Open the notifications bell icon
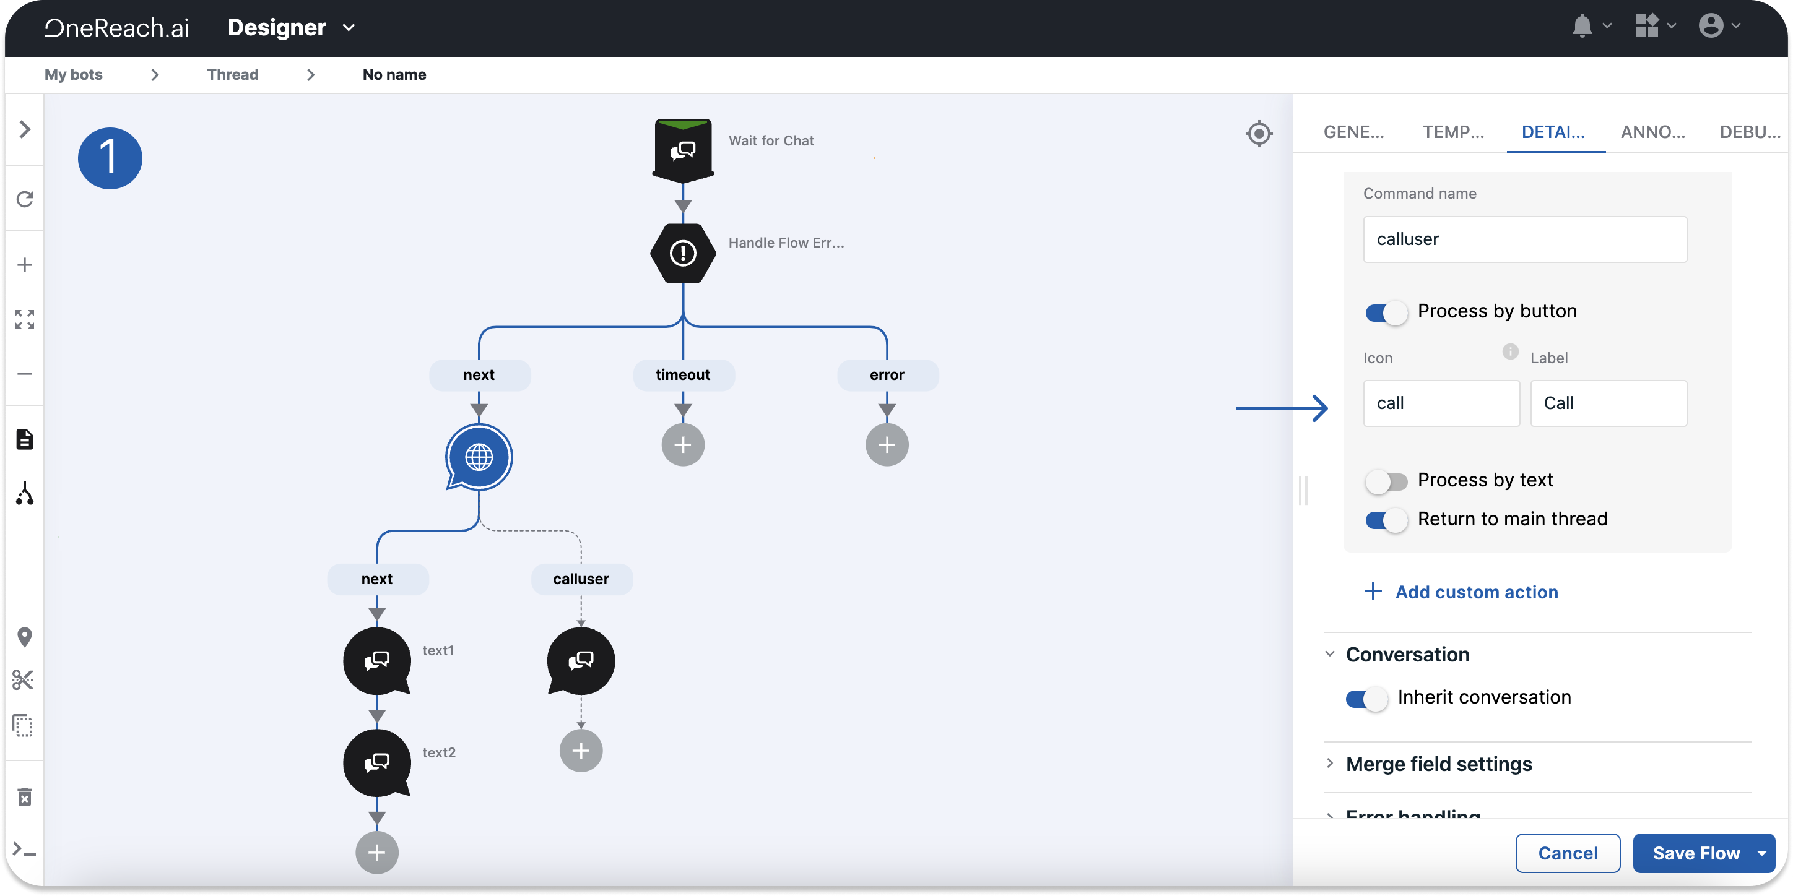Screen dimensions: 1793x896 pyautogui.click(x=1582, y=27)
